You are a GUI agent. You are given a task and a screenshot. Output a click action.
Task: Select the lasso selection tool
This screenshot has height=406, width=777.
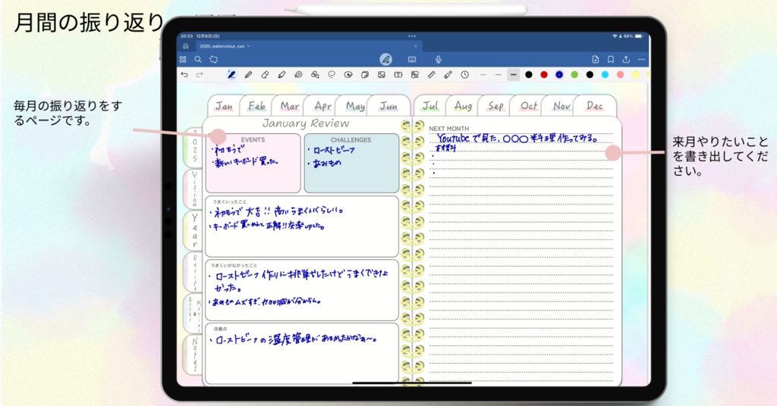tap(332, 75)
